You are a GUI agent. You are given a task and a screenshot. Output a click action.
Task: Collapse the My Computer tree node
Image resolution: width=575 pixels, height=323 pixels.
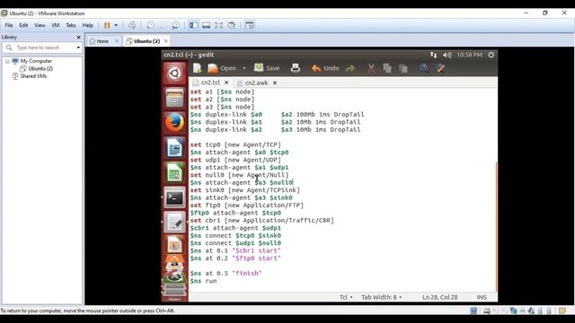pos(7,61)
